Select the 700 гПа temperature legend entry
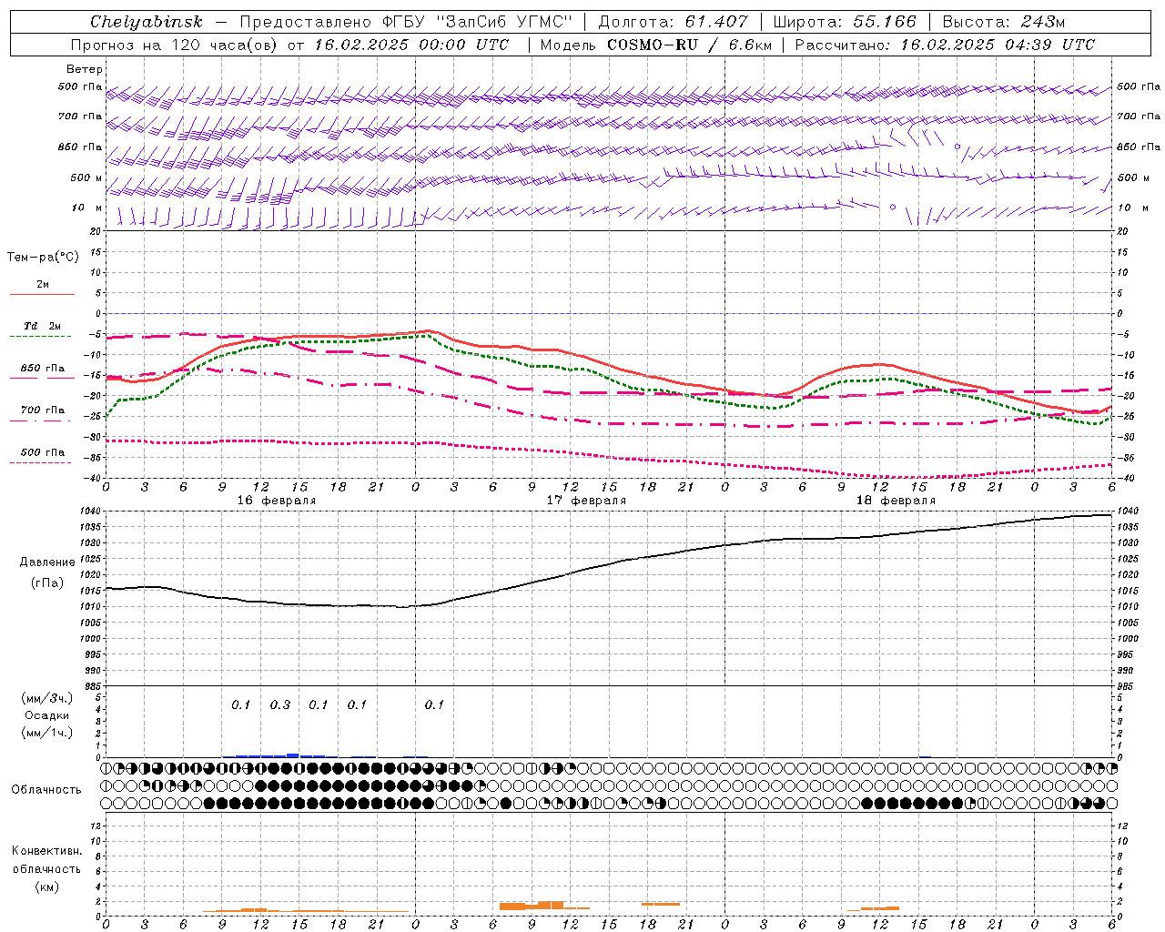 (x=42, y=410)
